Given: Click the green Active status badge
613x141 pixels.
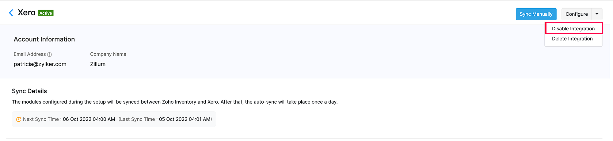Looking at the screenshot, I should pyautogui.click(x=46, y=13).
